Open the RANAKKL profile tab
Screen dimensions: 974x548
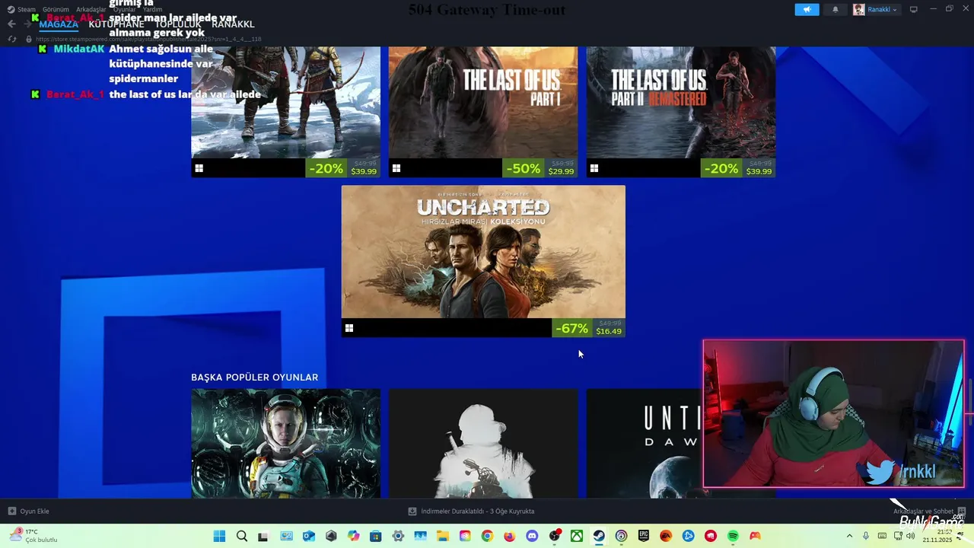[233, 24]
